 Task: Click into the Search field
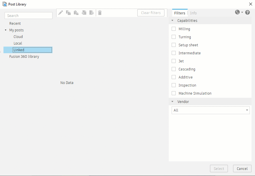[29, 16]
